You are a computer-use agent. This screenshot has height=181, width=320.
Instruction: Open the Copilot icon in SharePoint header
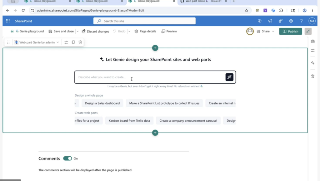click(259, 21)
